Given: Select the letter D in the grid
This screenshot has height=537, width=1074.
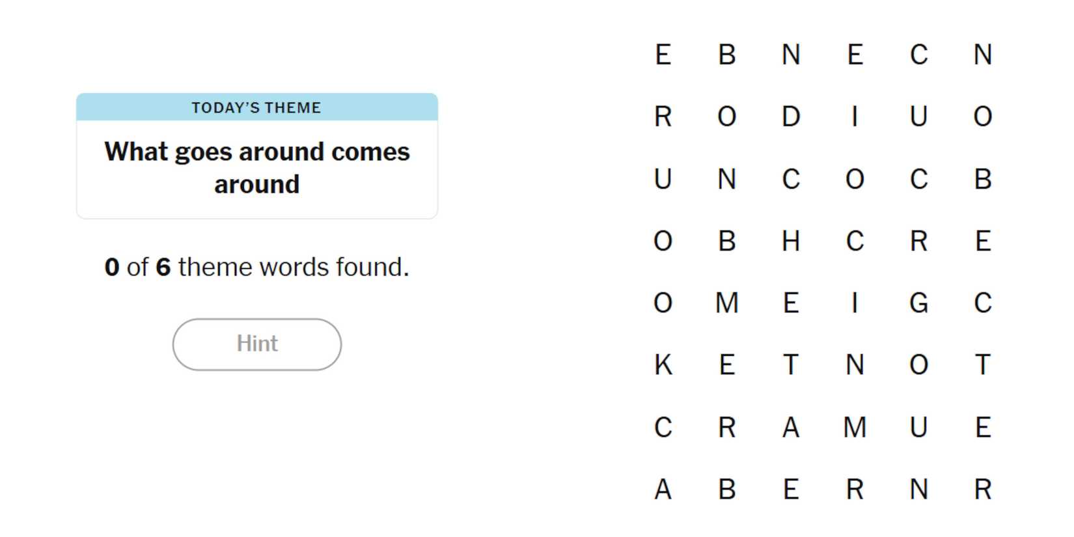Looking at the screenshot, I should [x=791, y=117].
